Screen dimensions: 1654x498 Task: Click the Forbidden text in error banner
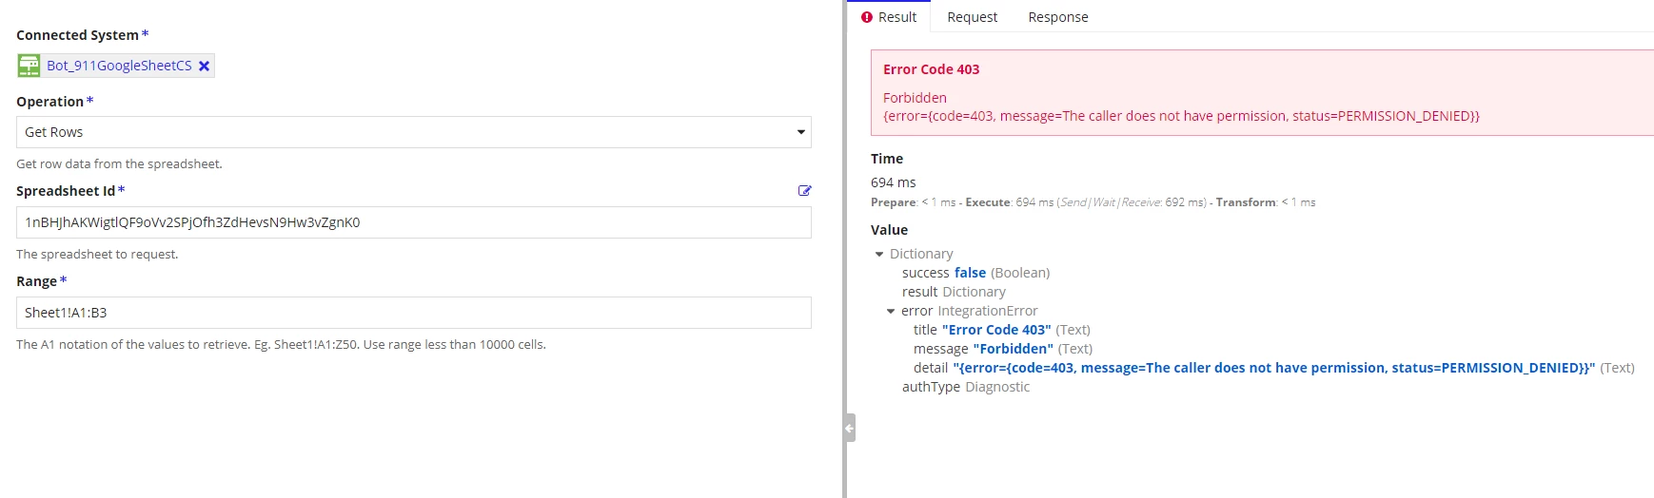pyautogui.click(x=915, y=98)
